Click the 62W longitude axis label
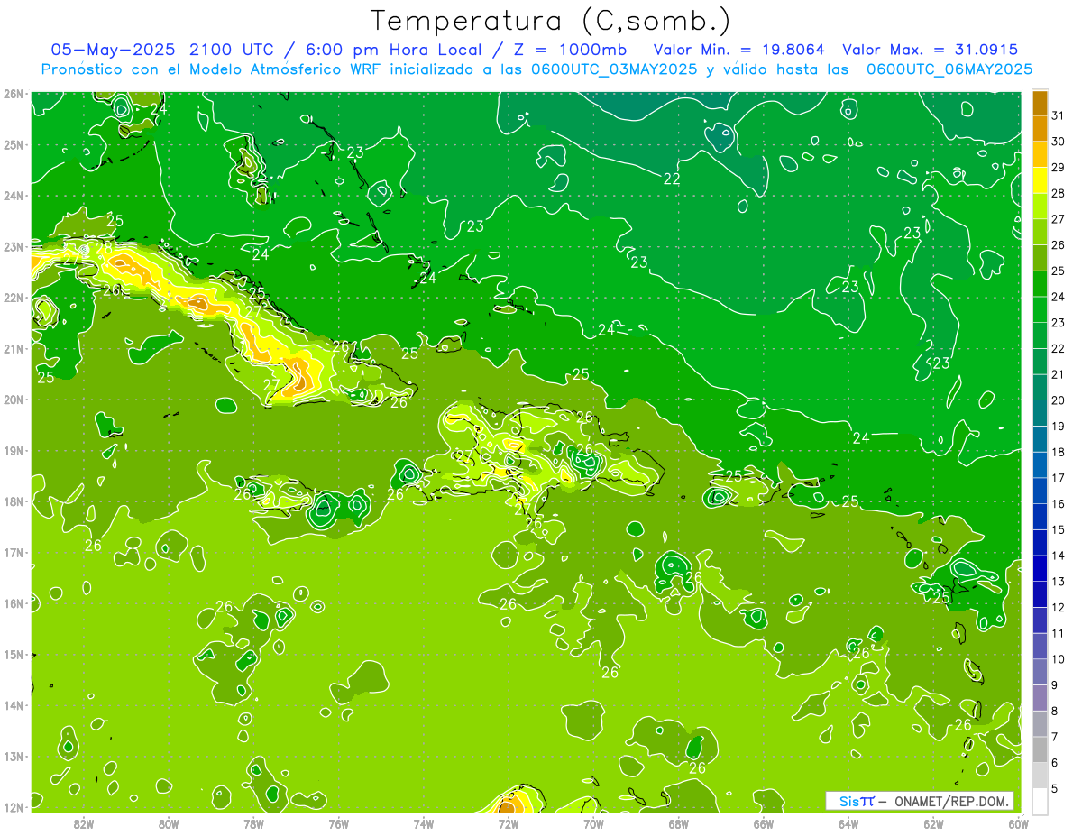The height and width of the screenshot is (836, 1082). point(933,824)
